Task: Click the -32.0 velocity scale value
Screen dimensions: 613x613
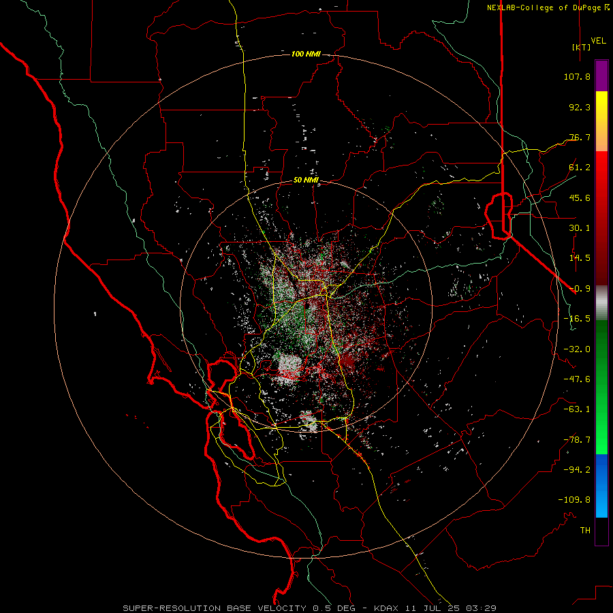Action: [x=577, y=349]
